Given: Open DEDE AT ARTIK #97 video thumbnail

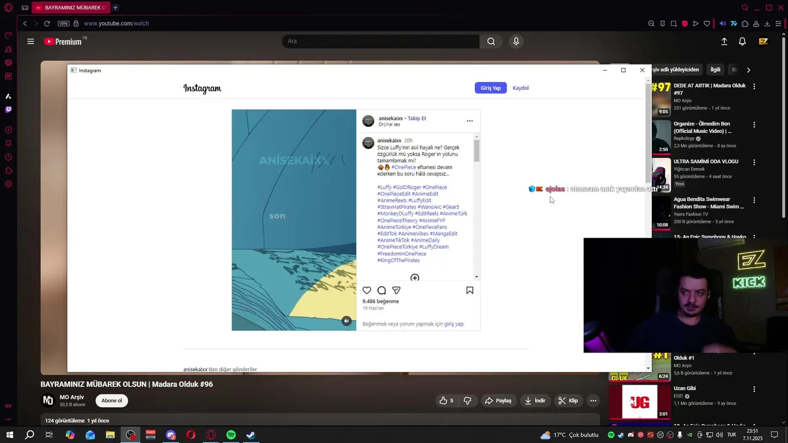Looking at the screenshot, I should [x=661, y=98].
